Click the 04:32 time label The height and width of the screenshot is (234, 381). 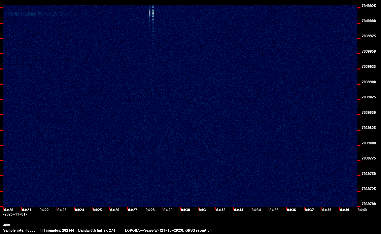221,210
